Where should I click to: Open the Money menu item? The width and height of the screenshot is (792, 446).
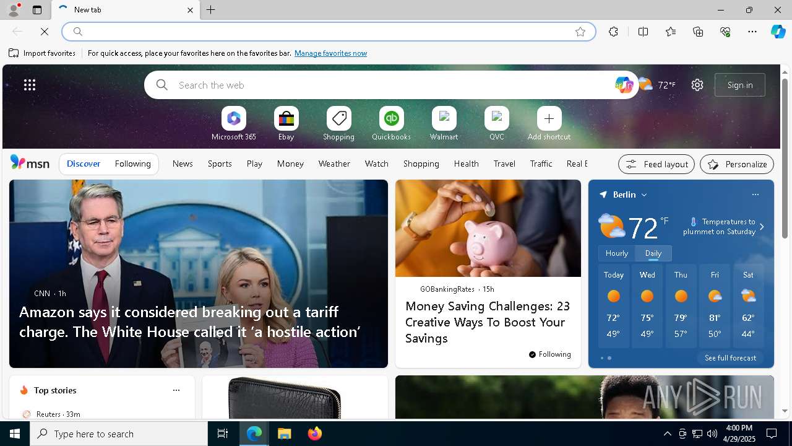coord(290,164)
